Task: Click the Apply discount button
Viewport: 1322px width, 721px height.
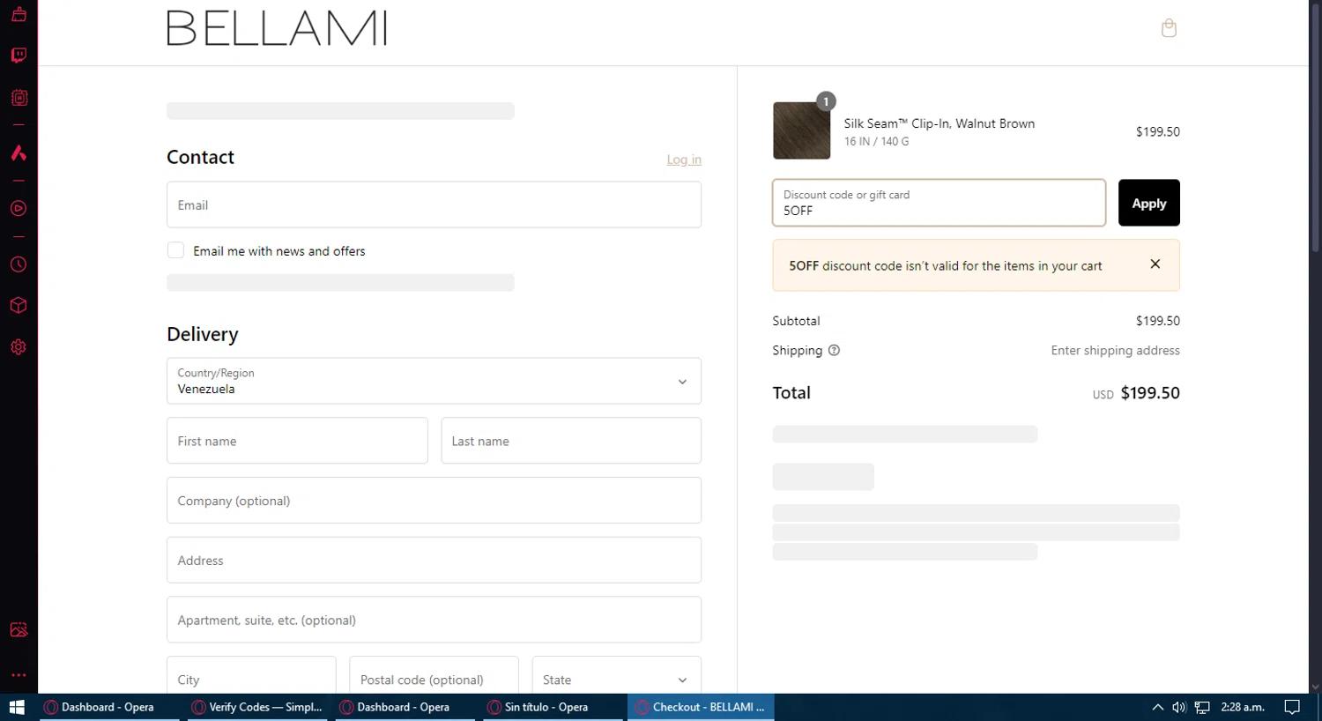Action: 1148,203
